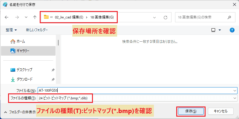Click the Back arrow navigation icon
The height and width of the screenshot is (119, 239).
pos(7,17)
